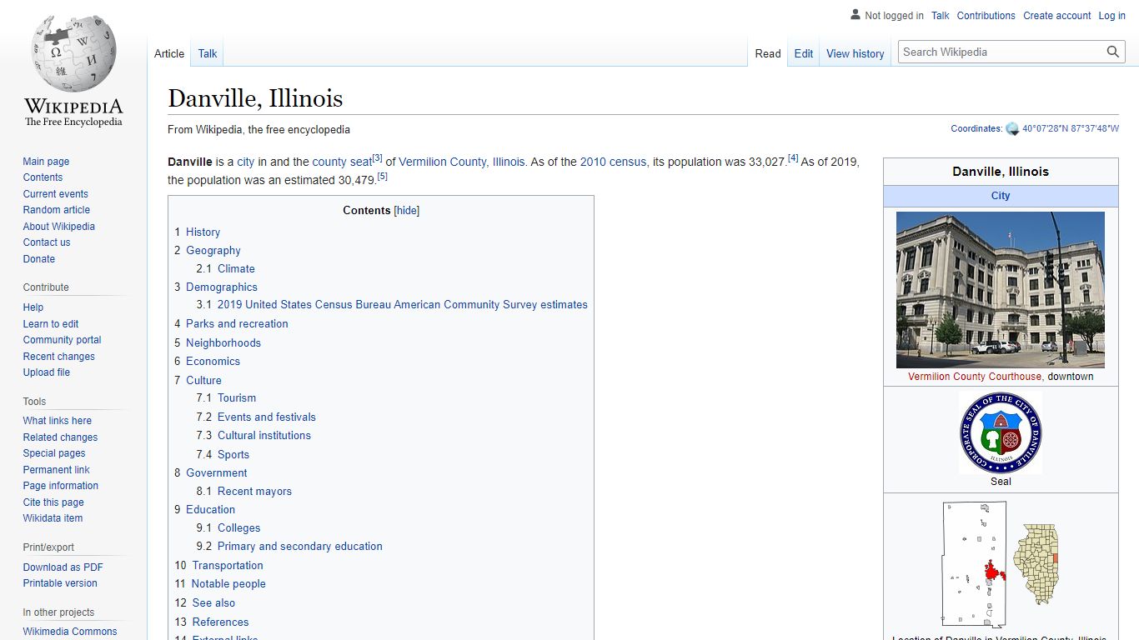Image resolution: width=1139 pixels, height=640 pixels.
Task: Click the coordinates globe icon
Action: coord(1012,128)
